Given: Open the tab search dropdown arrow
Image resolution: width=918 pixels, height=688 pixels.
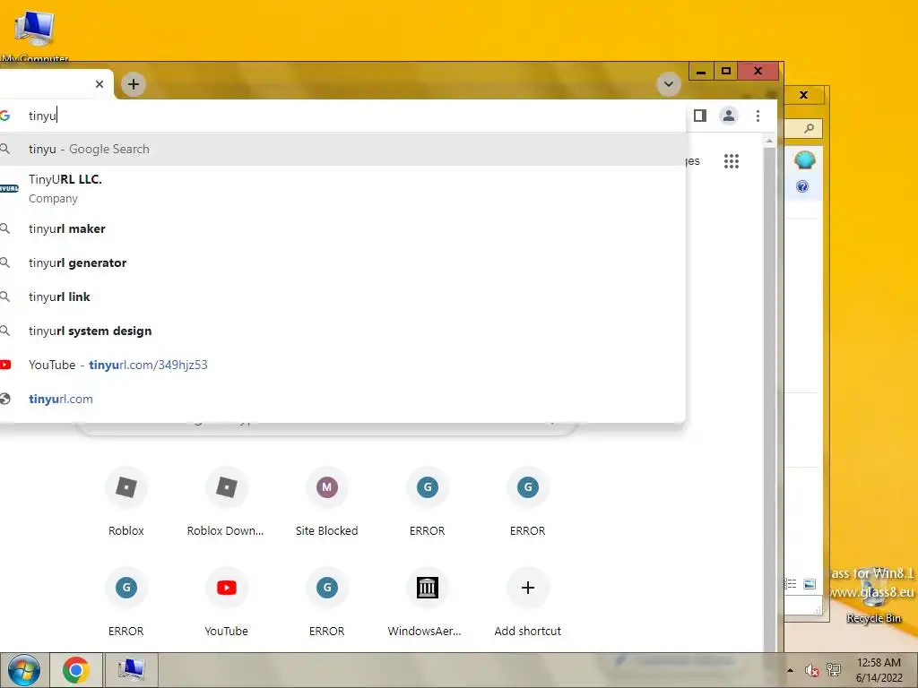Looking at the screenshot, I should (669, 84).
